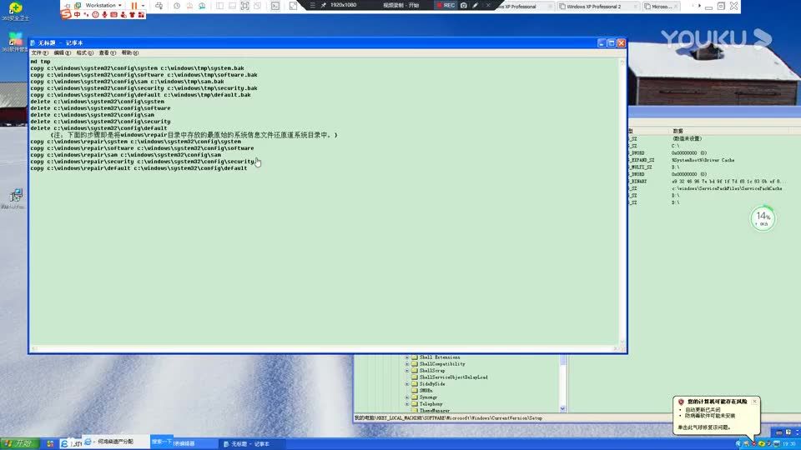Open 360软件管家 desktop icon

(x=15, y=42)
